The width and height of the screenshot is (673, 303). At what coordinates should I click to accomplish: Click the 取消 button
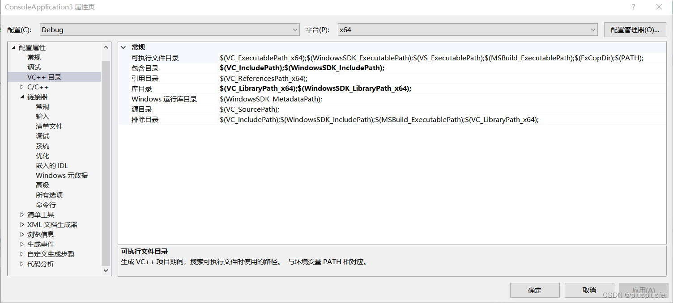point(589,290)
